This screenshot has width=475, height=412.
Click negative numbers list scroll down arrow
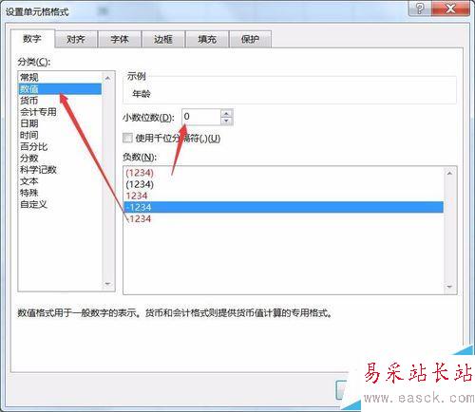point(449,287)
